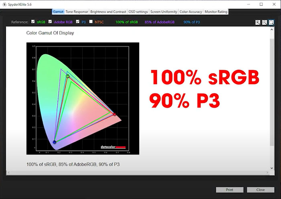This screenshot has height=199, width=281.
Task: Click the '100% of sRGB' green text
Action: [127, 22]
